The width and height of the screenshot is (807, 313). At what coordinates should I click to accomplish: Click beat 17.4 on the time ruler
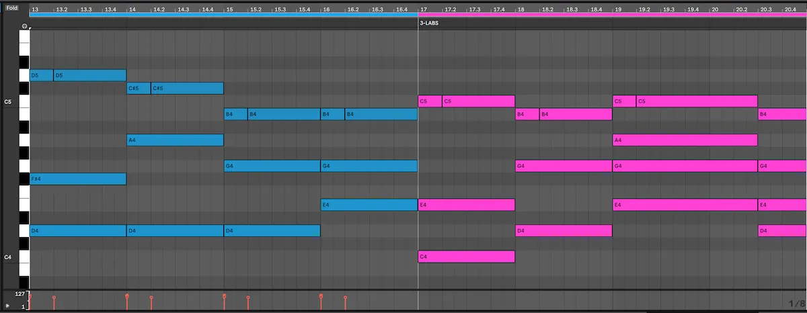tap(499, 10)
